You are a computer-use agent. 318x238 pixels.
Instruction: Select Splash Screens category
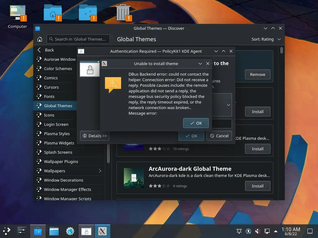[x=69, y=152]
